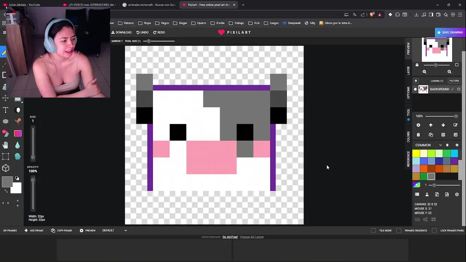Viewport: 466px width, 262px height.
Task: Open the Layer side tab
Action: pos(408,71)
